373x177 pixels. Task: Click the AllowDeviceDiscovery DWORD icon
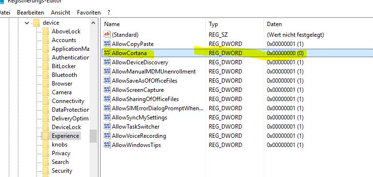107,62
